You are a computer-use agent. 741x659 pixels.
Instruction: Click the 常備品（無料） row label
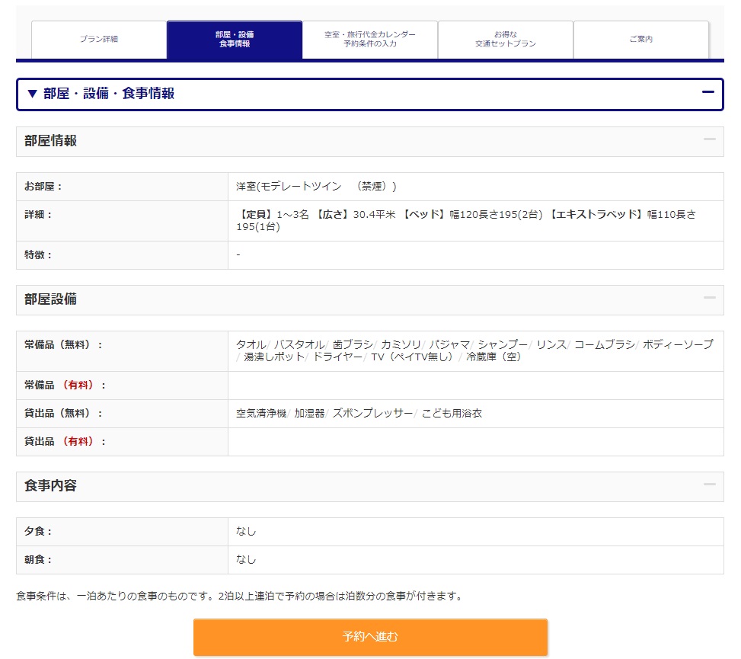point(63,345)
